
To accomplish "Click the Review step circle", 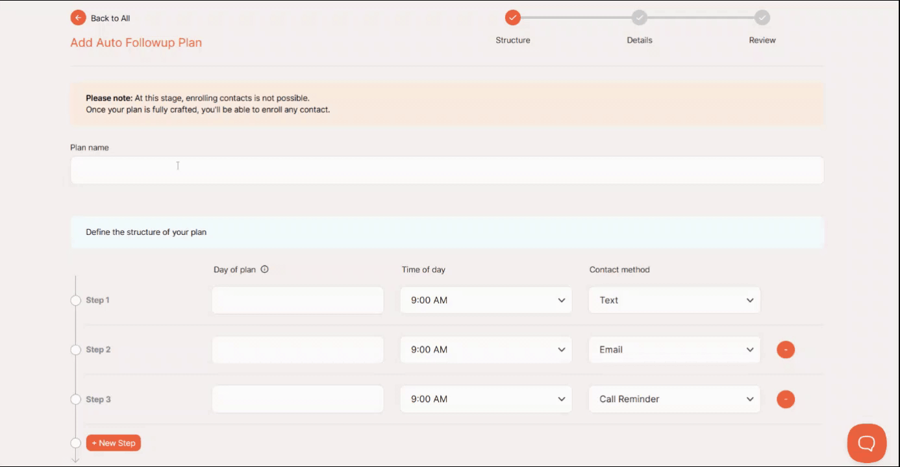I will tap(762, 18).
